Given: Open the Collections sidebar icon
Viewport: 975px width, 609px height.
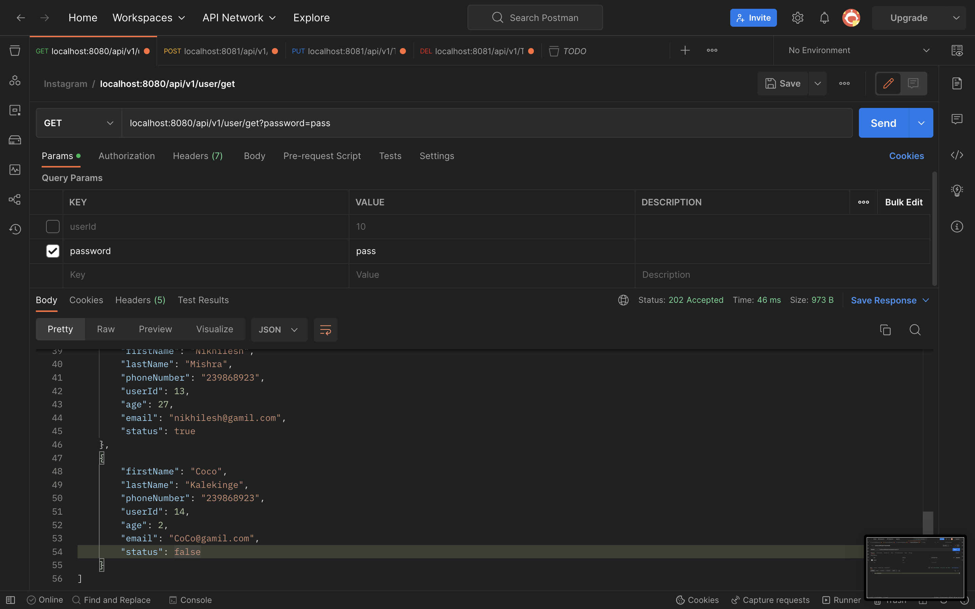Looking at the screenshot, I should pos(15,51).
